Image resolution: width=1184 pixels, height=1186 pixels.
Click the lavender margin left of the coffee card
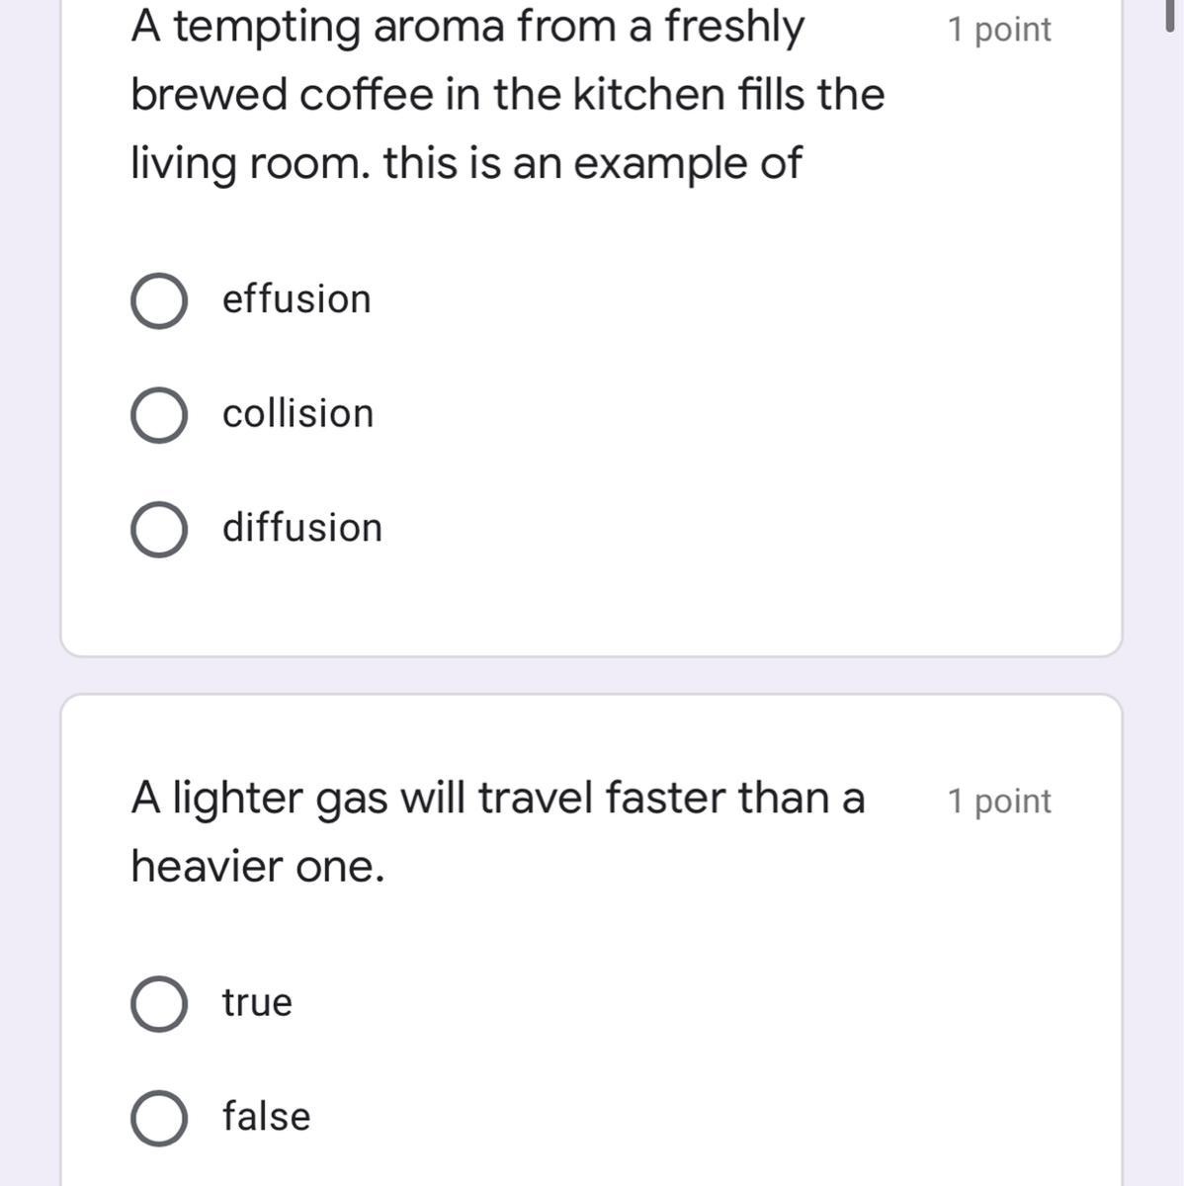tap(30, 346)
